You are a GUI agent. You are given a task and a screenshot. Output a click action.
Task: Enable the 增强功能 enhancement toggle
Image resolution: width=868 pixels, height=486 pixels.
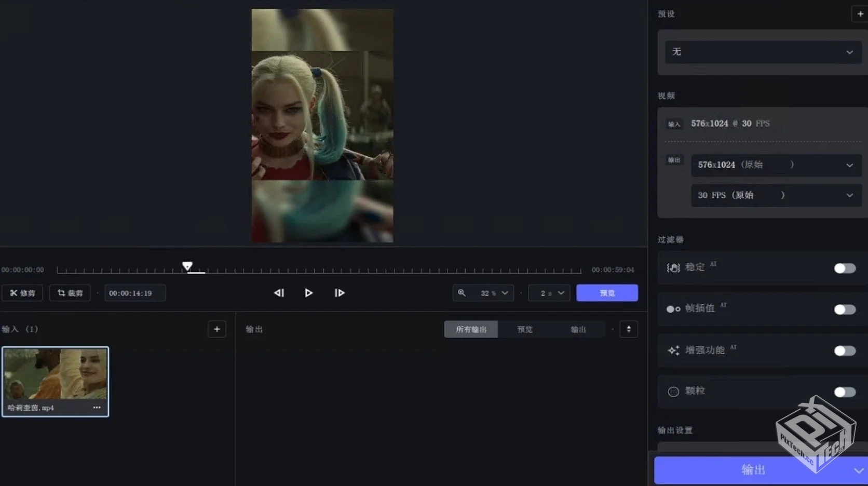click(844, 351)
